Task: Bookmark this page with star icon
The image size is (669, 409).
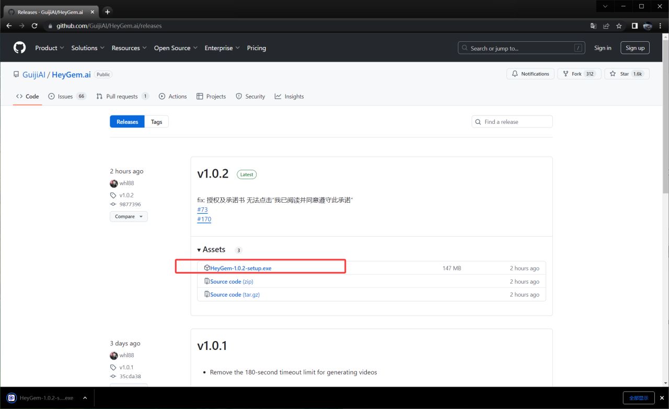Action: tap(619, 26)
